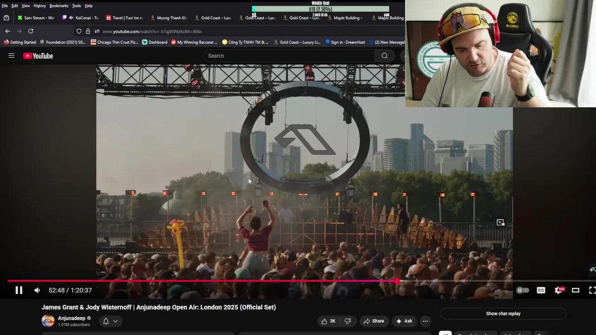The image size is (596, 335).
Task: Open the File menu
Action: click(x=5, y=6)
